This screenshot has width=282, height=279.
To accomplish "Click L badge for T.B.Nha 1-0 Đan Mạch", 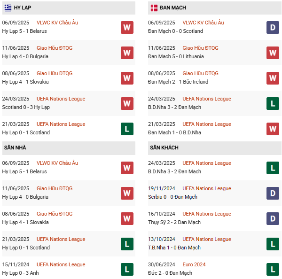I will pyautogui.click(x=273, y=244).
